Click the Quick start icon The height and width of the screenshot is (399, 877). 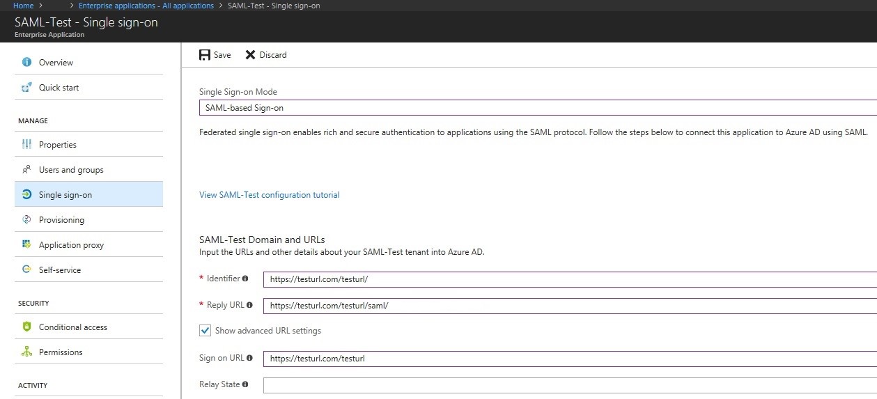26,88
